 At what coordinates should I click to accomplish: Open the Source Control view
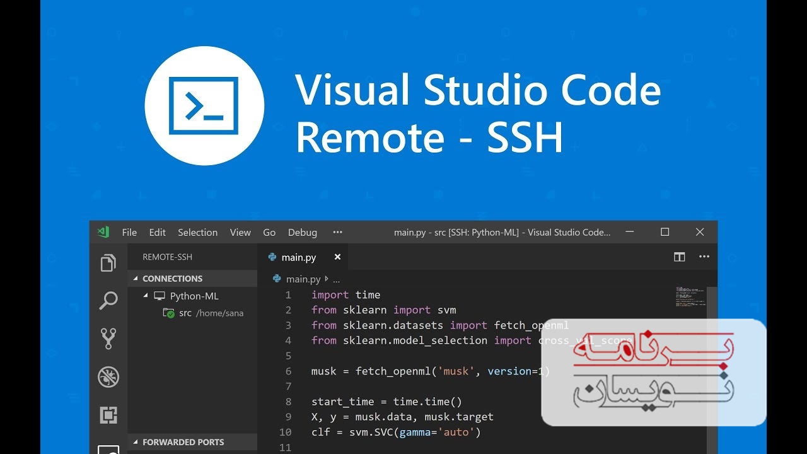click(108, 339)
